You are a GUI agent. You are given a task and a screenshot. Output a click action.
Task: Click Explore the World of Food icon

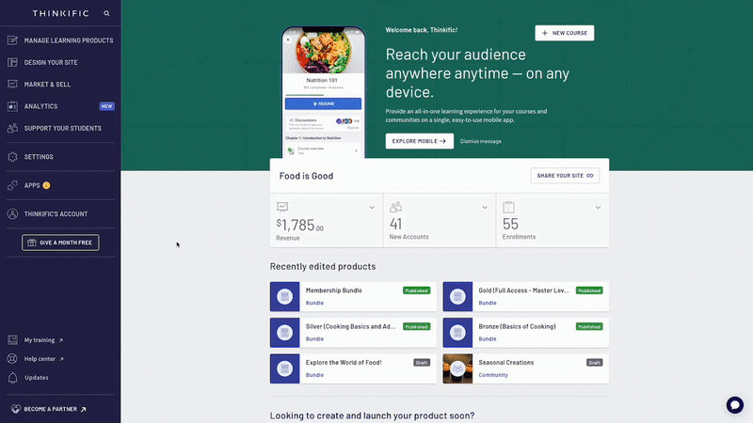click(x=285, y=368)
